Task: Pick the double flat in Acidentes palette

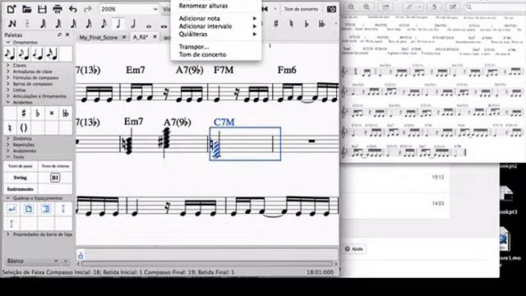Action: (66, 113)
